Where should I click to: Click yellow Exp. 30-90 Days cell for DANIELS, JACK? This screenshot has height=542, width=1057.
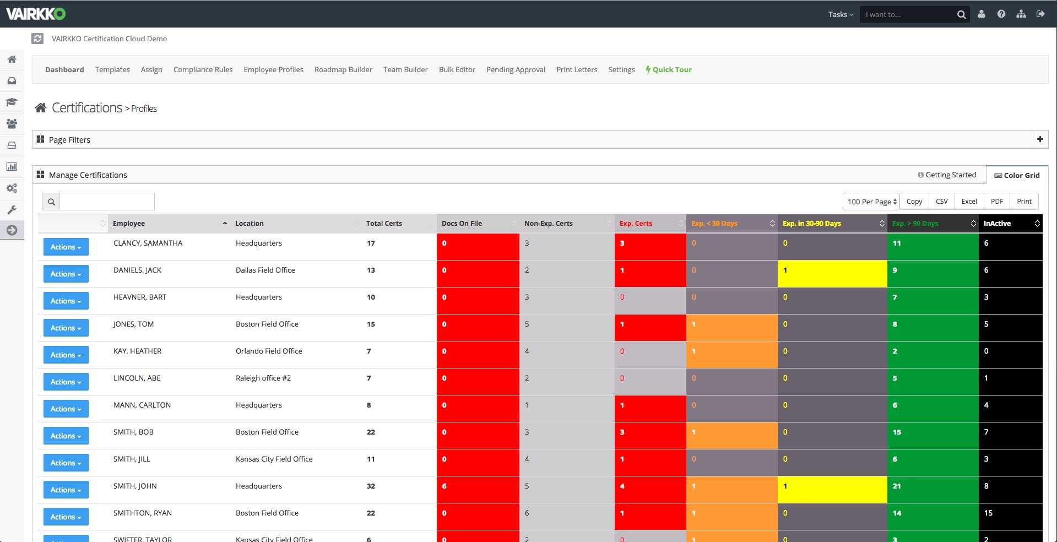click(832, 274)
